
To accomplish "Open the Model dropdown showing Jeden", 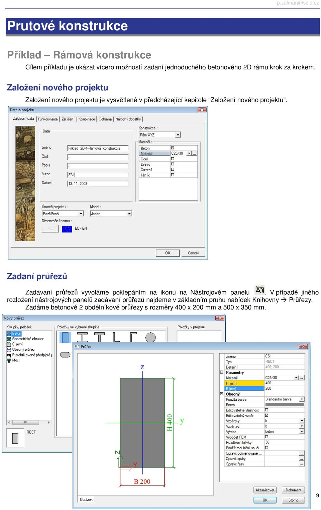I will [x=129, y=214].
